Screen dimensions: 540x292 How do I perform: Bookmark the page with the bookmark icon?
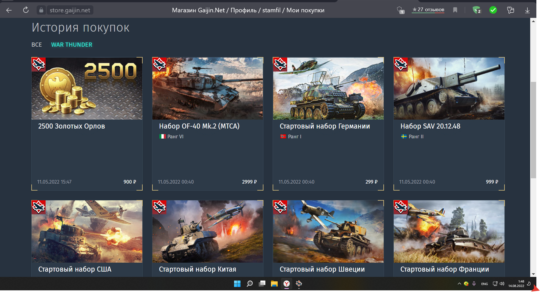pyautogui.click(x=455, y=10)
